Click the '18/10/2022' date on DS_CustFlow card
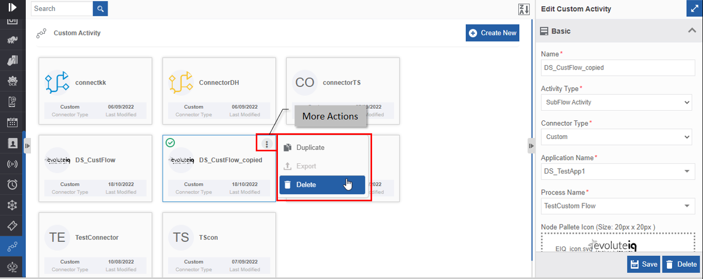This screenshot has width=703, height=279. pos(121,184)
